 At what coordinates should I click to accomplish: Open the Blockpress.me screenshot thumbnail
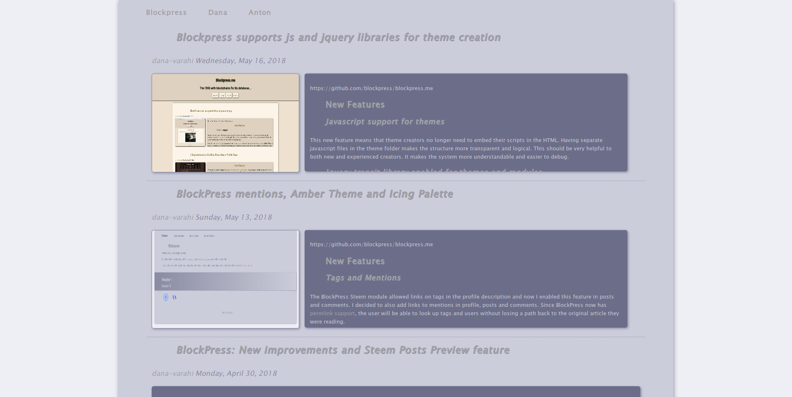pos(225,123)
